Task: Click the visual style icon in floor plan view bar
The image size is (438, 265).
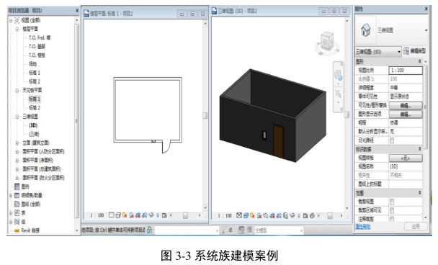Action: click(118, 215)
